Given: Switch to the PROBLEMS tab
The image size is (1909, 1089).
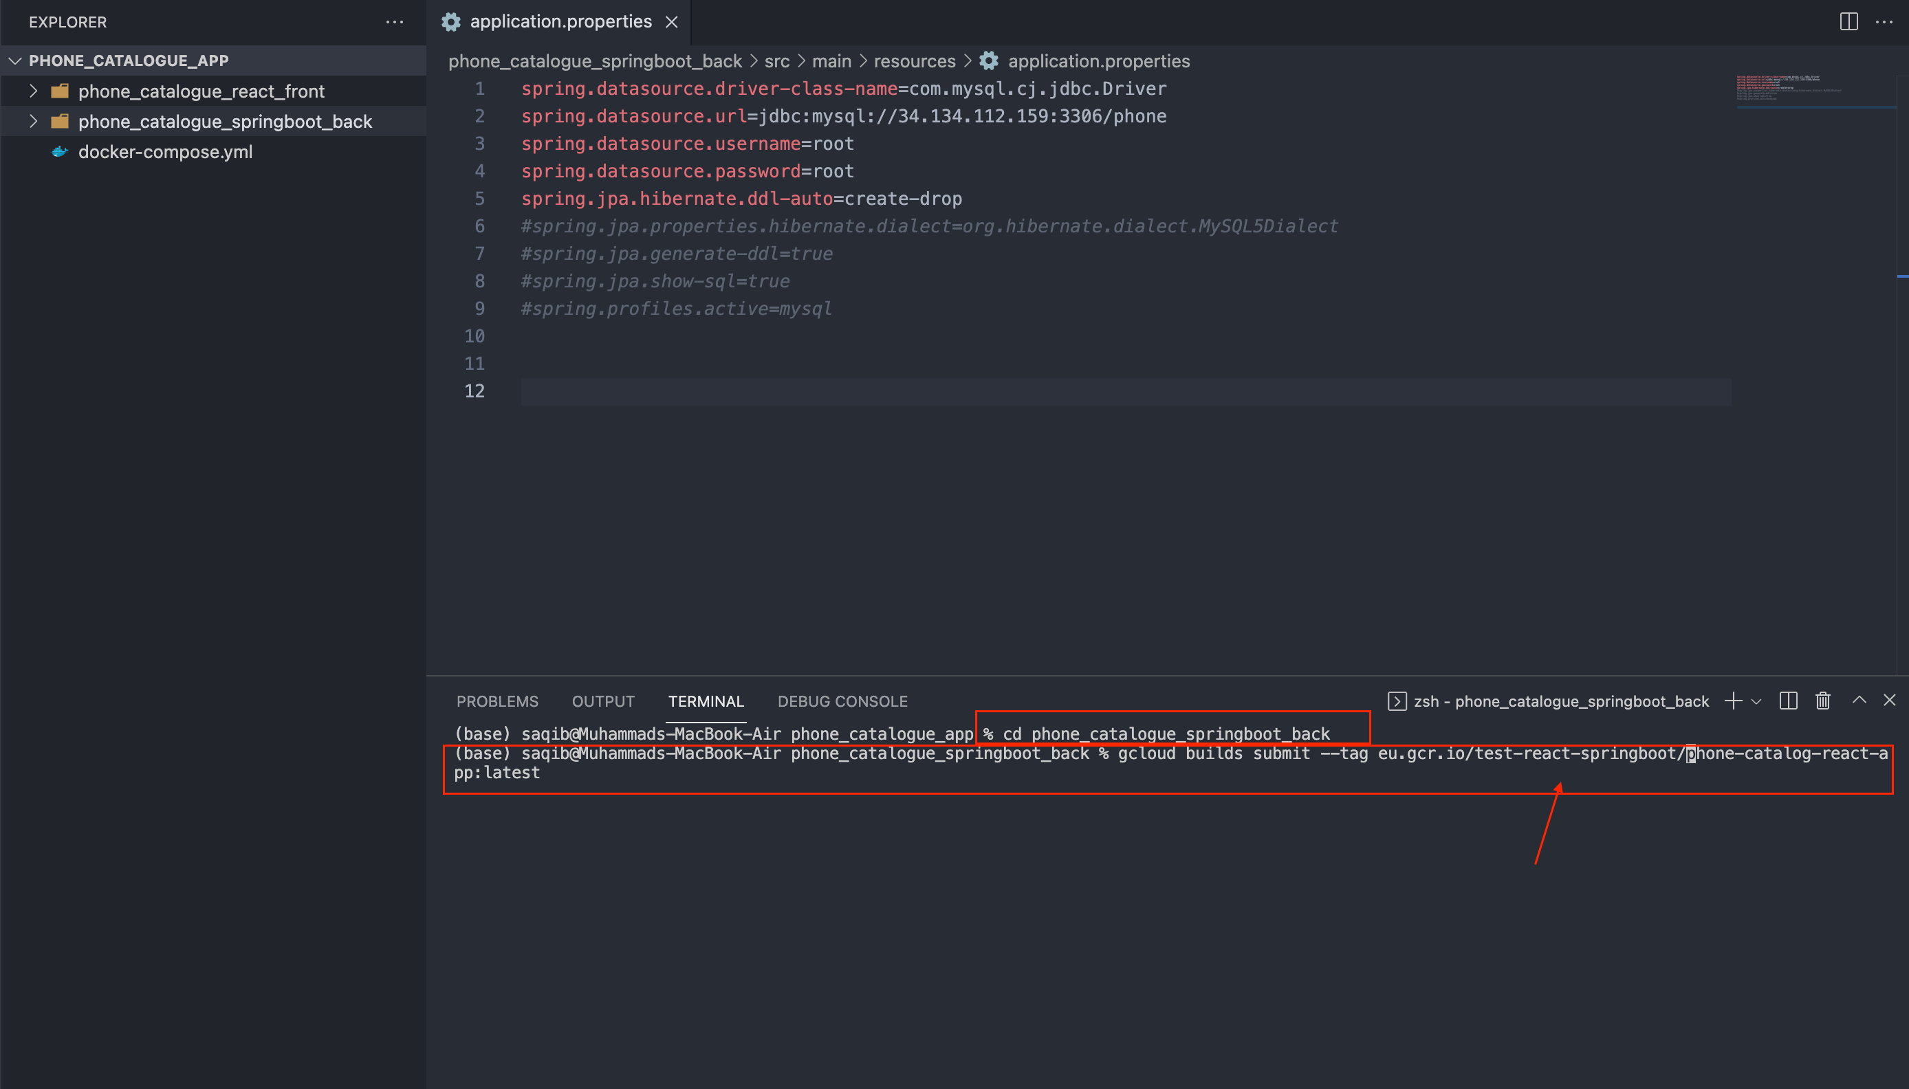Looking at the screenshot, I should [497, 701].
